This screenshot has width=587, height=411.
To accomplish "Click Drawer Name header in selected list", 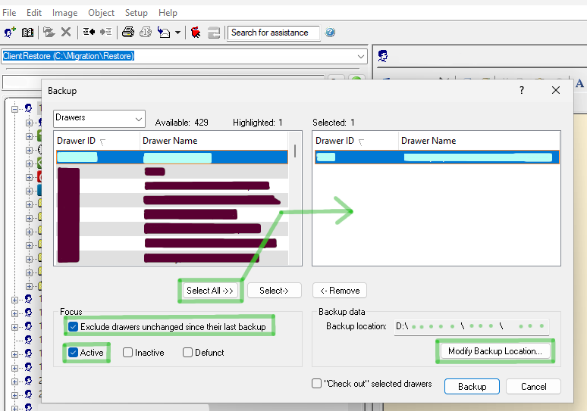I will coord(428,141).
